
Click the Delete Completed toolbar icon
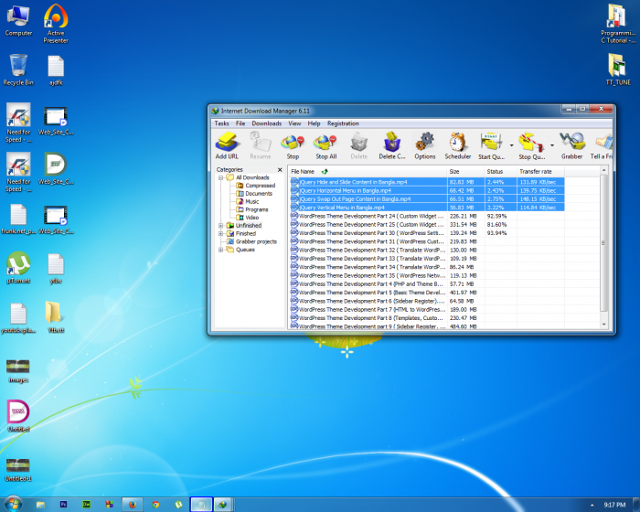(392, 144)
